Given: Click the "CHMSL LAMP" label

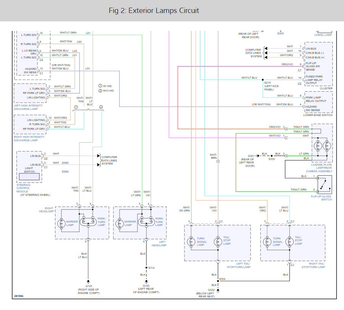Looking at the screenshot, I should [323, 35].
